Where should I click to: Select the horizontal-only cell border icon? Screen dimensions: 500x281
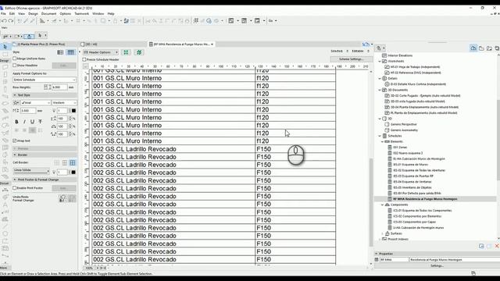(65, 163)
